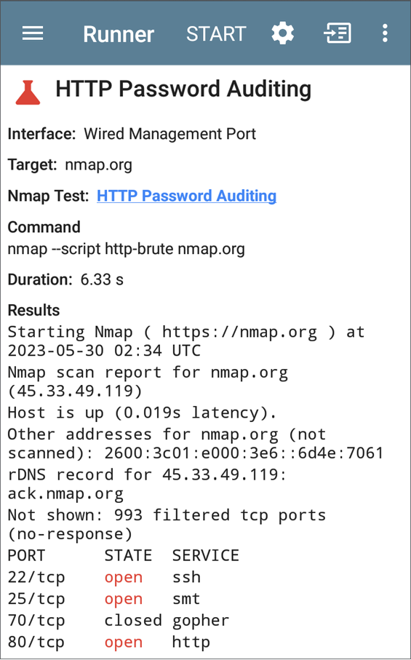The image size is (411, 660).
Task: Tap the 25/tcp open smt result row
Action: (103, 599)
